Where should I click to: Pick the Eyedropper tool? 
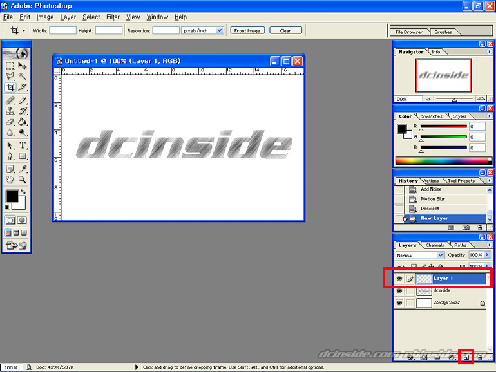click(22, 169)
